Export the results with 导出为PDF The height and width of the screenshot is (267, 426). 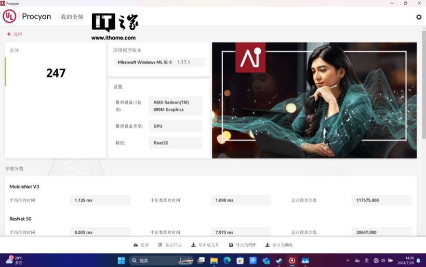(243, 245)
